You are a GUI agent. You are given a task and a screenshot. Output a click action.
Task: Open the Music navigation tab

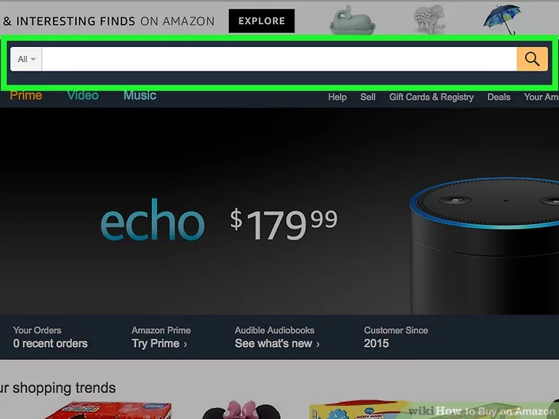(x=140, y=95)
